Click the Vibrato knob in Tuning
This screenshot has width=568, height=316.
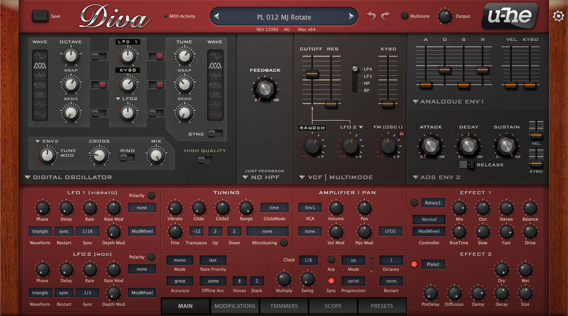click(x=175, y=208)
